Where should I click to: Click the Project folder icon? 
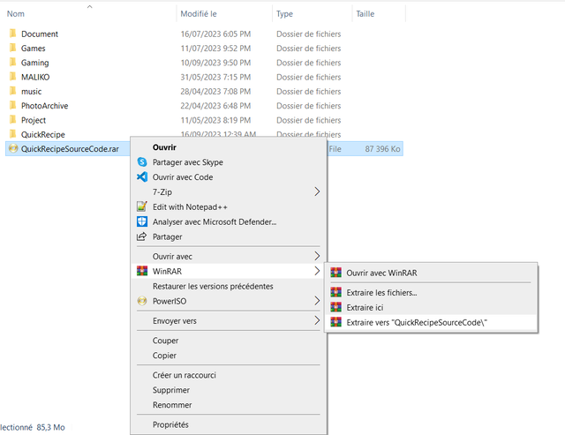point(12,120)
